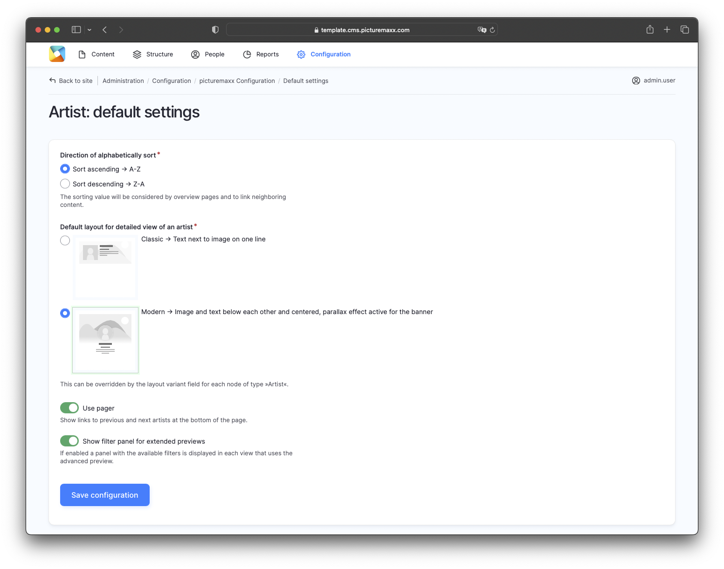The image size is (724, 569).
Task: Click the Back to site arrow icon
Action: pos(53,81)
